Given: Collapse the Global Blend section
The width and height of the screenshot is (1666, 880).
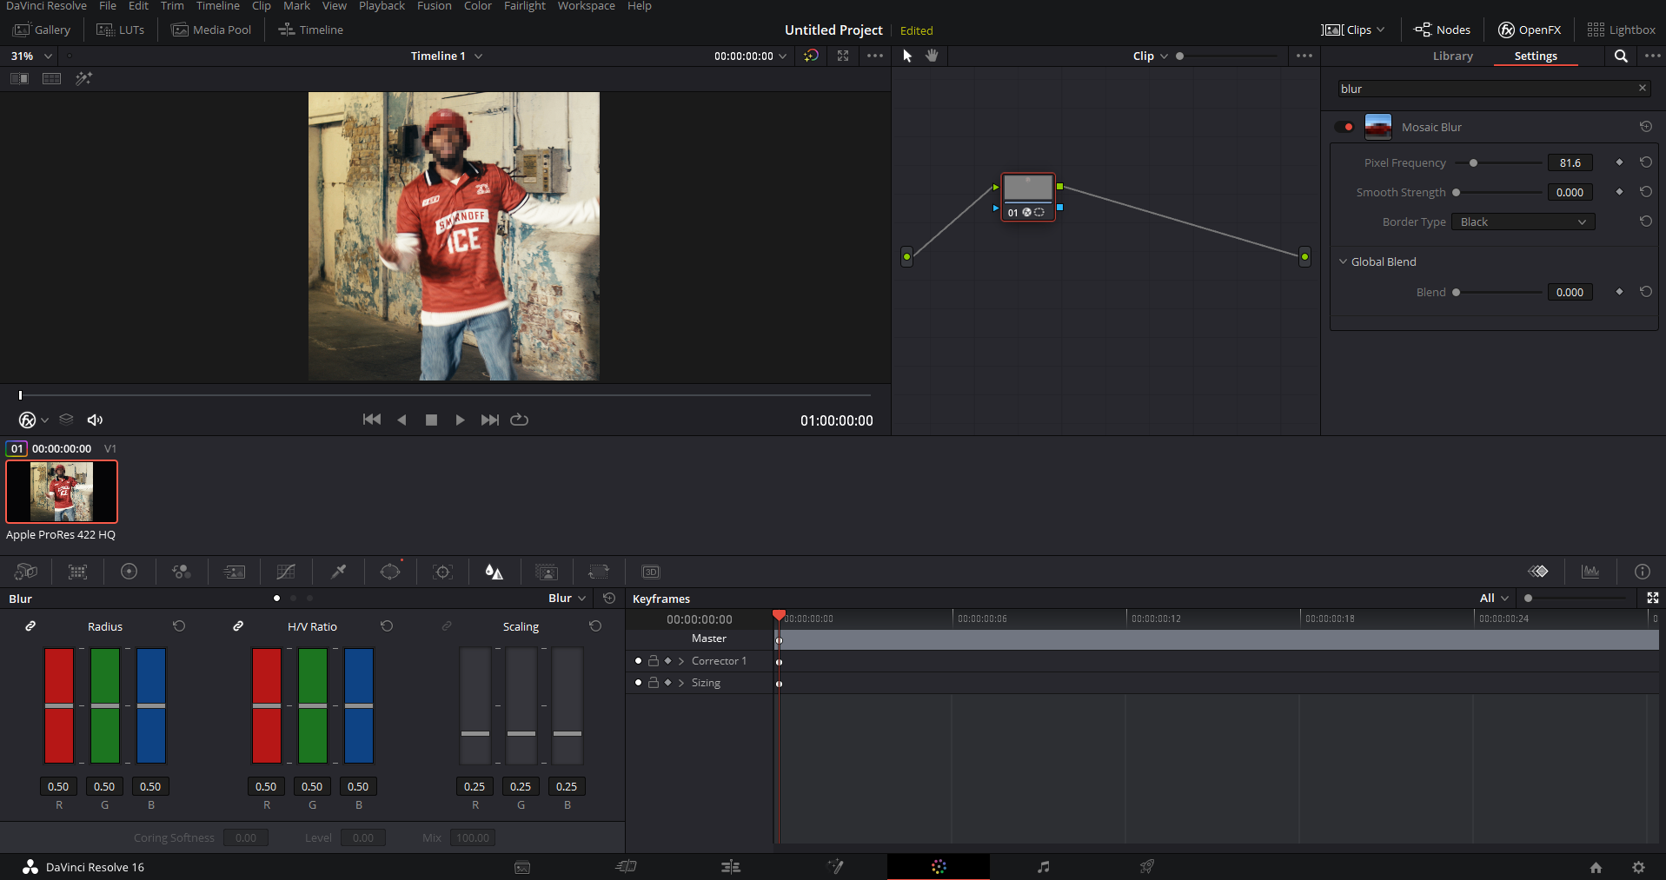Looking at the screenshot, I should point(1344,261).
